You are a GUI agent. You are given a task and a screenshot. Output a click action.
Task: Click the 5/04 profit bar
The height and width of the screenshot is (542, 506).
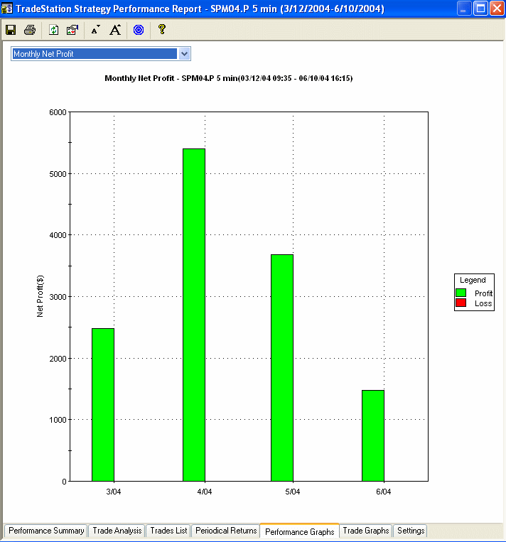pyautogui.click(x=282, y=368)
